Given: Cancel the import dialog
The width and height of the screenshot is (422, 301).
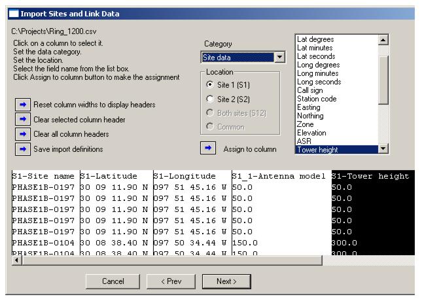Looking at the screenshot, I should click(113, 281).
